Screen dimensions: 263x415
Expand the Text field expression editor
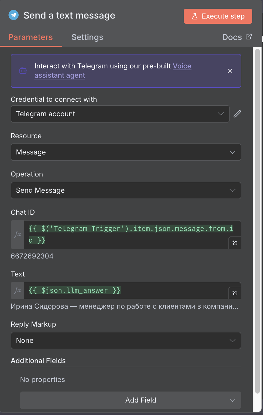click(235, 293)
